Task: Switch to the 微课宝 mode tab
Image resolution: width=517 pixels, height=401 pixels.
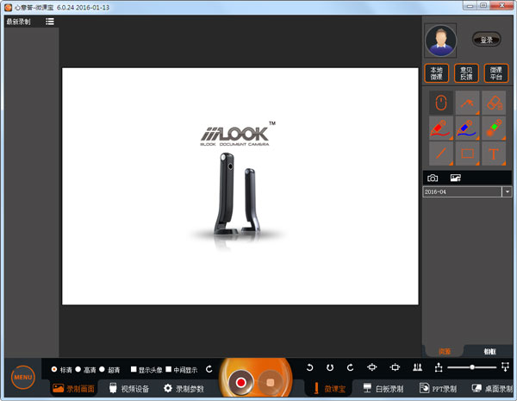Action: 329,388
